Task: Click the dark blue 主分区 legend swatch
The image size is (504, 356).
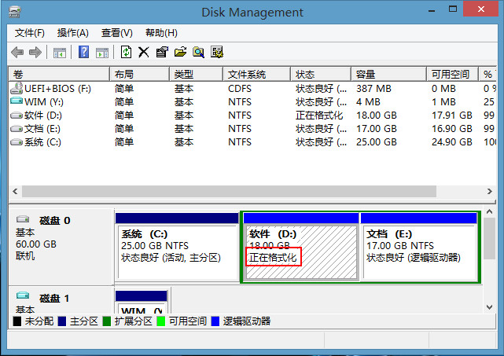Action: click(x=62, y=321)
